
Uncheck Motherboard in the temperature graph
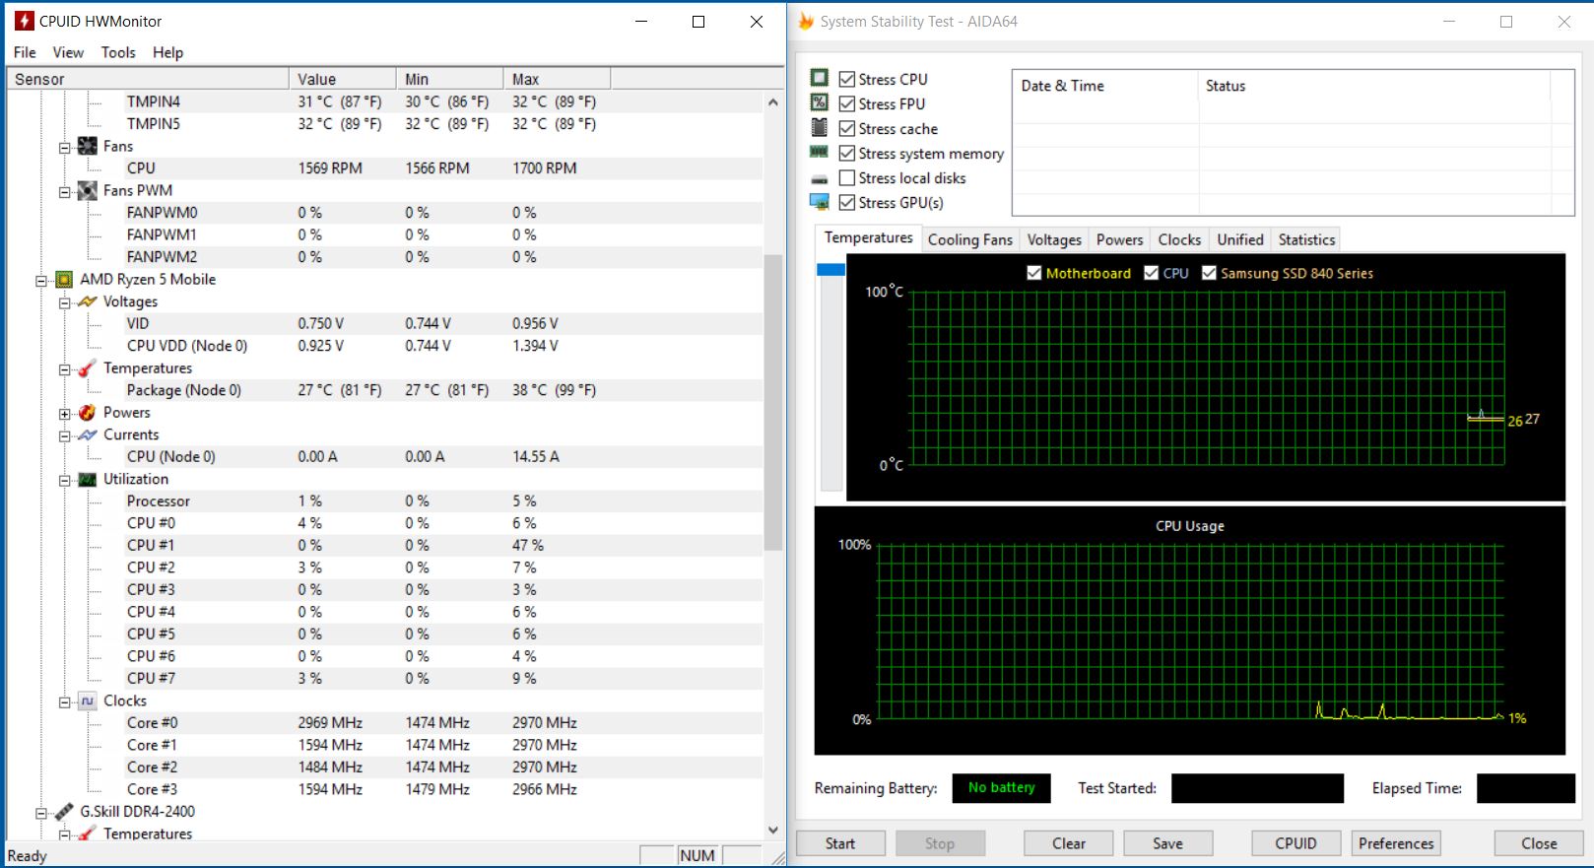pyautogui.click(x=1034, y=273)
